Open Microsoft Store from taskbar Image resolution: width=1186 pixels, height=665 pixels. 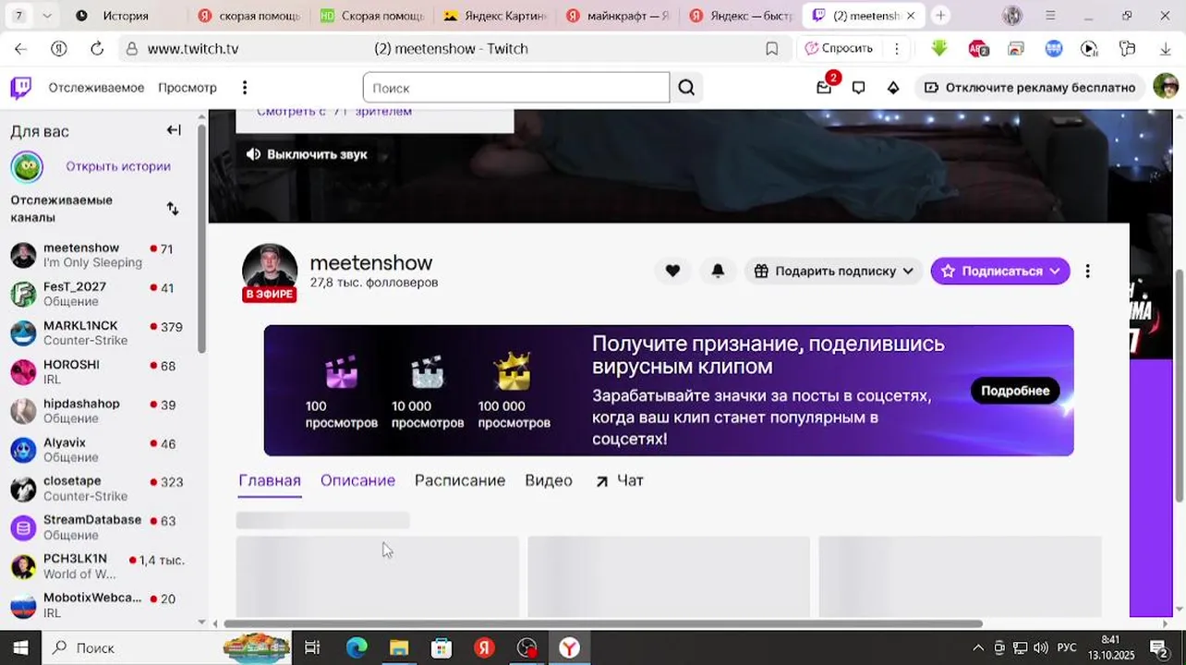[442, 647]
